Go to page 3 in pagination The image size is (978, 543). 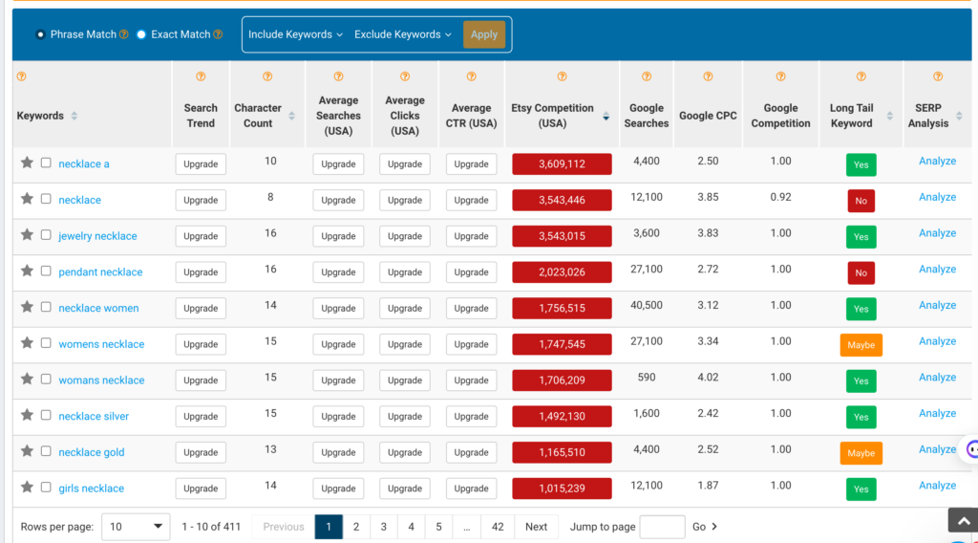click(384, 527)
